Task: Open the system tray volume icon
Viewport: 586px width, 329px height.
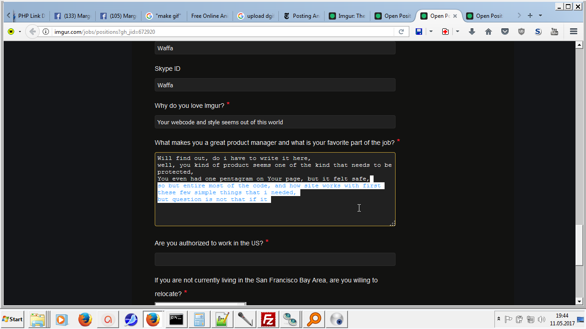Action: (542, 319)
